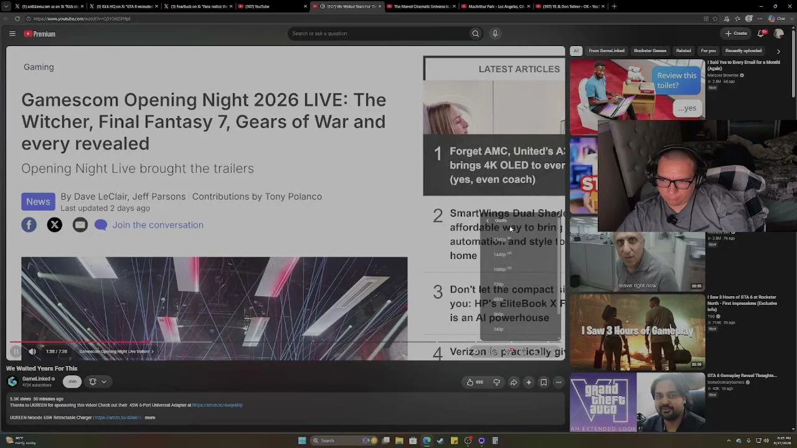This screenshot has height=448, width=797.
Task: Expand chapter Gamescom Opening Night Live trailers
Action: point(116,352)
